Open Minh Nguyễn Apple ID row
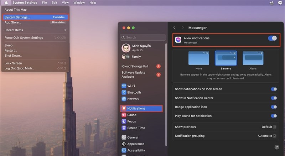This screenshot has width=285, height=156. coord(141,48)
